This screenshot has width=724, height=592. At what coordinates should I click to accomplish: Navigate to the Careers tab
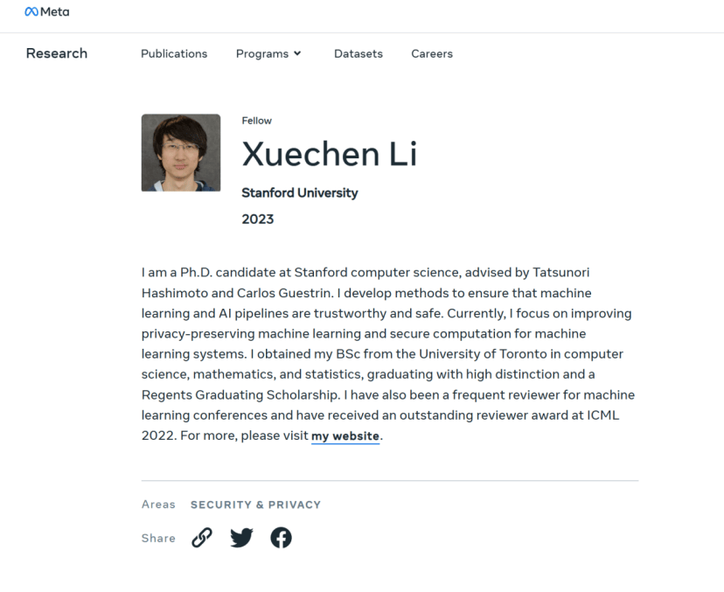(x=431, y=53)
